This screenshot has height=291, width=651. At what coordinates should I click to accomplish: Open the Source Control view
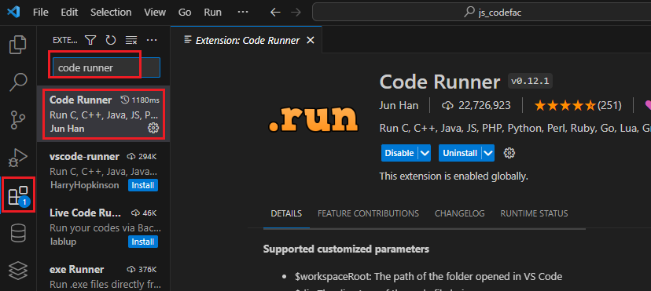pos(18,120)
